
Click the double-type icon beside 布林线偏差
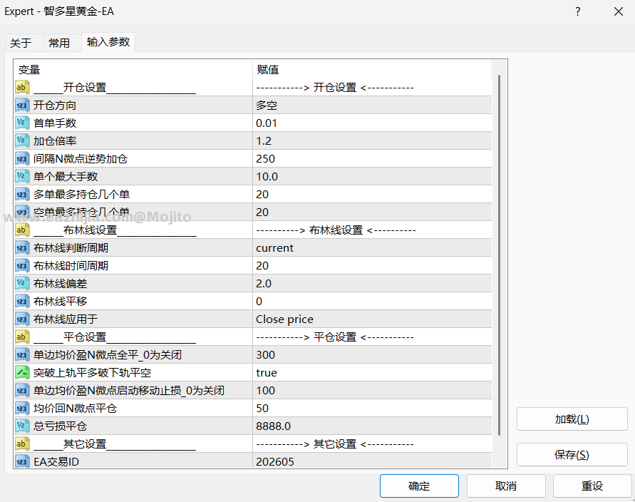pyautogui.click(x=22, y=284)
